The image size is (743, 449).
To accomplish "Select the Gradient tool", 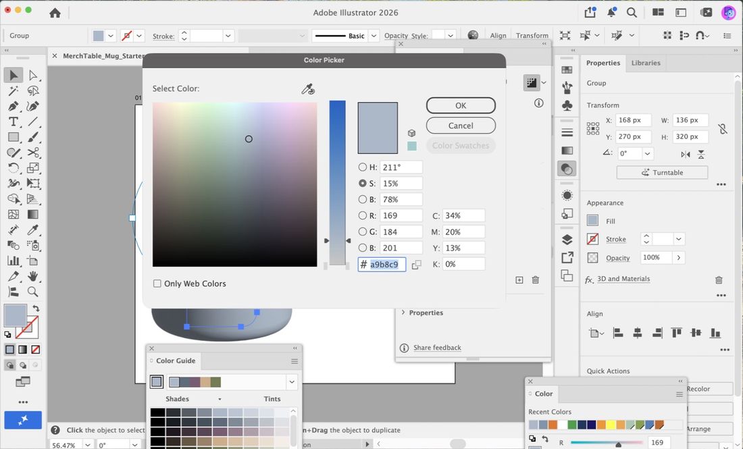I will tap(32, 214).
